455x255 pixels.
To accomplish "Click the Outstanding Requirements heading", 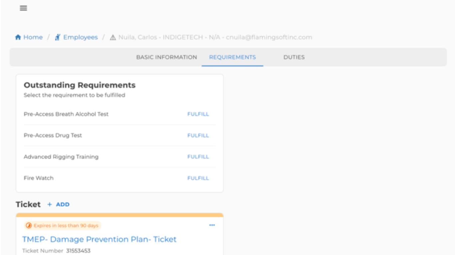I will tap(80, 85).
